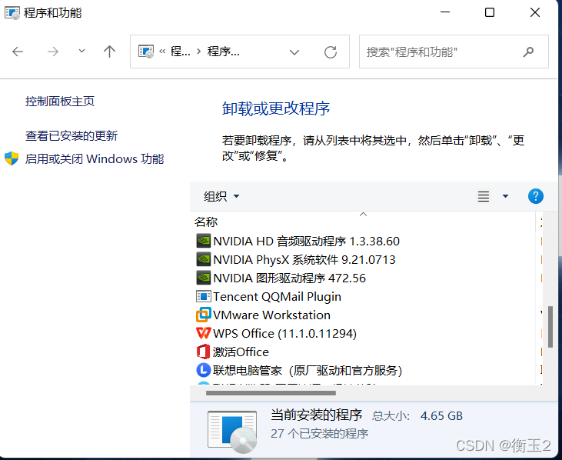Open the 组织 dropdown menu
The image size is (562, 460).
221,196
